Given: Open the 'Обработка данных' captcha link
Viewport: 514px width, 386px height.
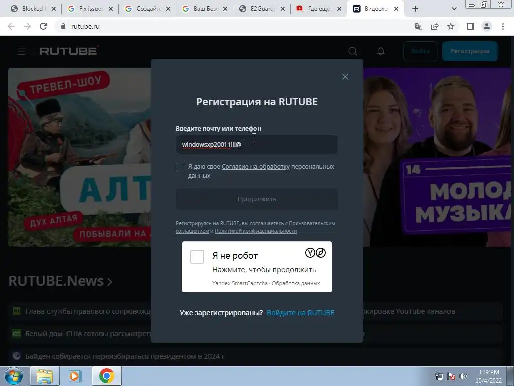Looking at the screenshot, I should (x=296, y=283).
